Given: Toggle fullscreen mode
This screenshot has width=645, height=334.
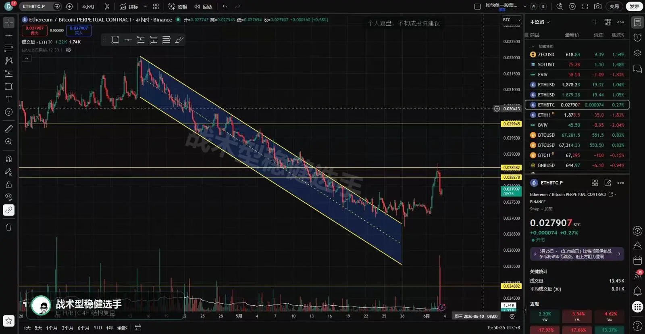Looking at the screenshot, I should [x=585, y=6].
